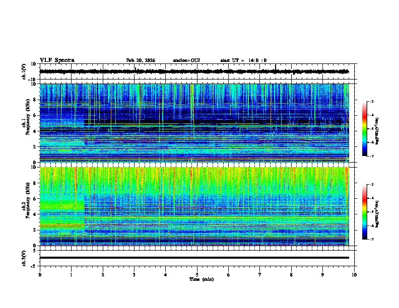
Task: Click the date "Feb. 20, 2026"
Action: click(x=141, y=60)
